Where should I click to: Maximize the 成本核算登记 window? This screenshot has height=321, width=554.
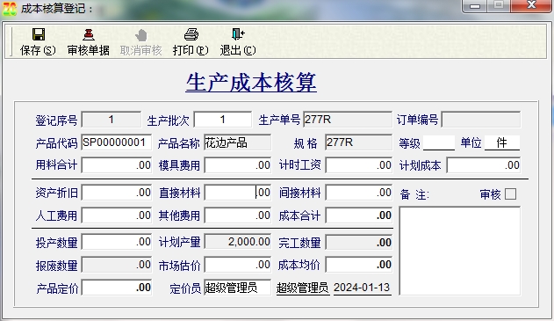[x=499, y=6]
